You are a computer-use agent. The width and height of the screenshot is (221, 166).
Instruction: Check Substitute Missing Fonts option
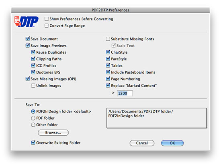click(108, 39)
